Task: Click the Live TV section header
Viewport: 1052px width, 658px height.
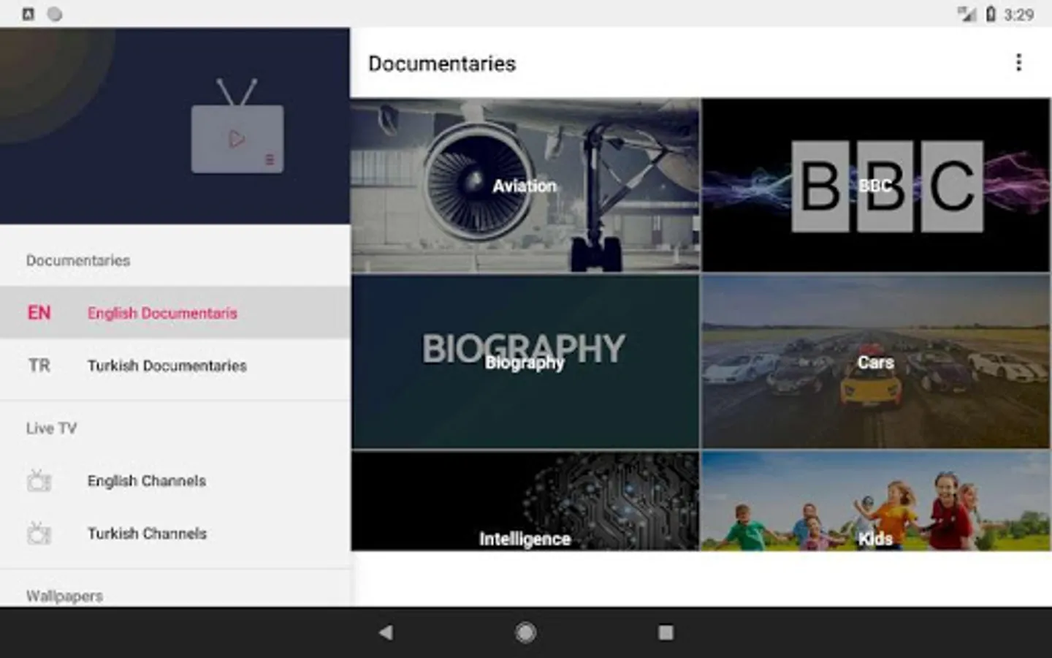Action: coord(51,428)
